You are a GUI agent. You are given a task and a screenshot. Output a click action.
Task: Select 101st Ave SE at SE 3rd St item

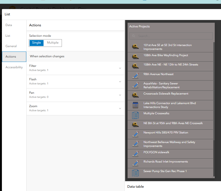tap(170, 47)
